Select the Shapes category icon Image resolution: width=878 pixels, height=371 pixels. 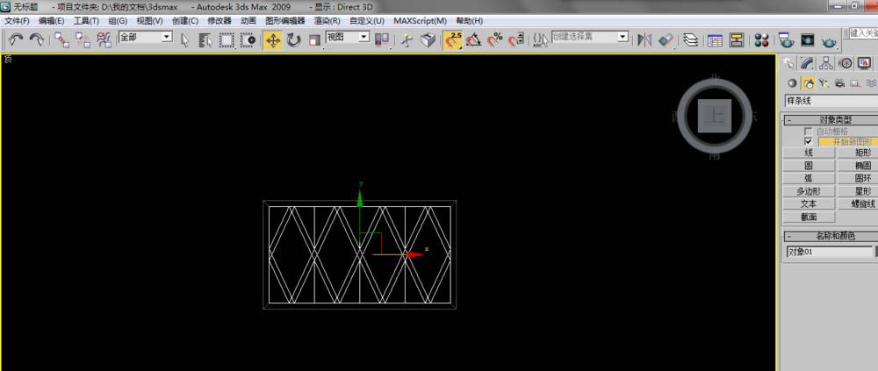(808, 83)
